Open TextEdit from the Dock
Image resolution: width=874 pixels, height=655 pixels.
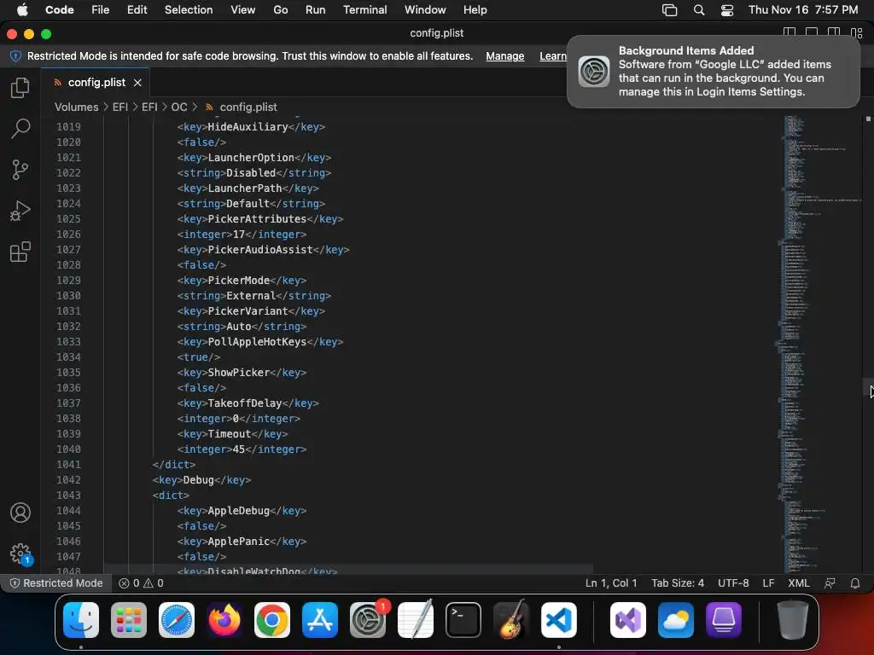(416, 620)
